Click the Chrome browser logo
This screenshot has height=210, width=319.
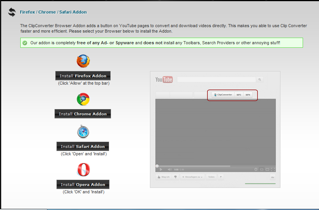(x=83, y=99)
